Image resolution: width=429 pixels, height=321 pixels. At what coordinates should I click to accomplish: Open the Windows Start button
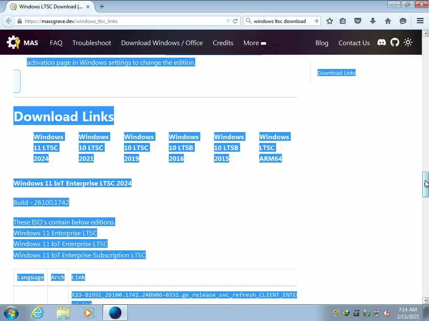tap(11, 313)
